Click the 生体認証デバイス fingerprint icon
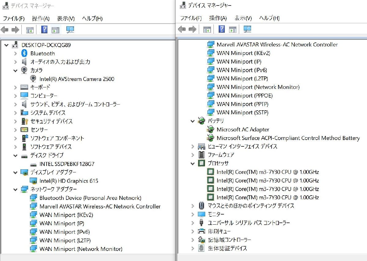 coord(201,248)
